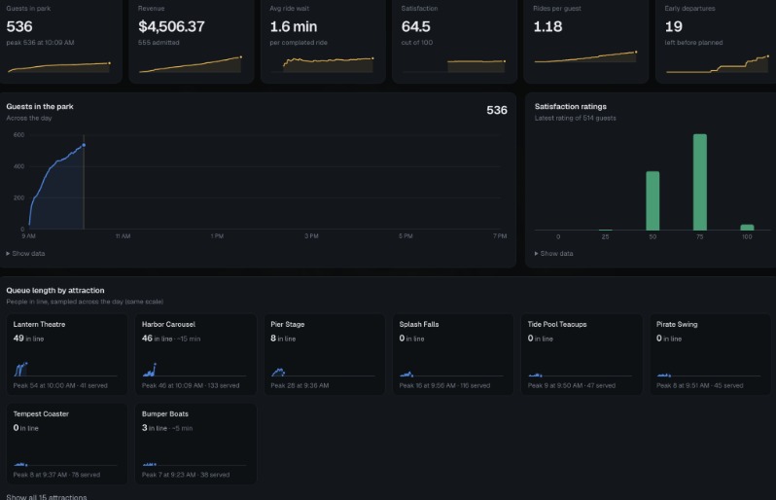Open the Bumper Boats queue card

coord(195,444)
